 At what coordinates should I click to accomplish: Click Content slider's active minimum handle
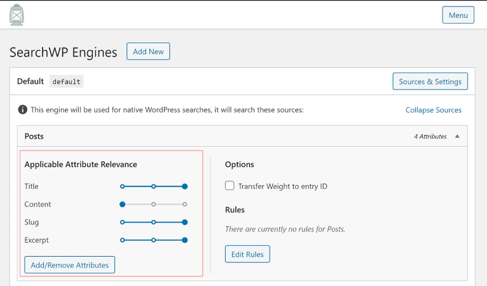(x=122, y=204)
